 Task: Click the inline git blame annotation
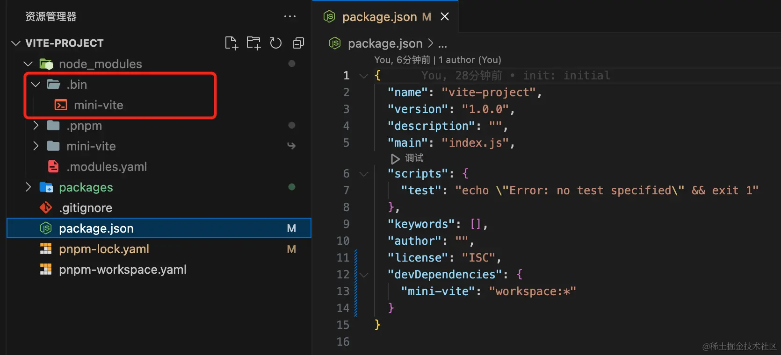516,75
